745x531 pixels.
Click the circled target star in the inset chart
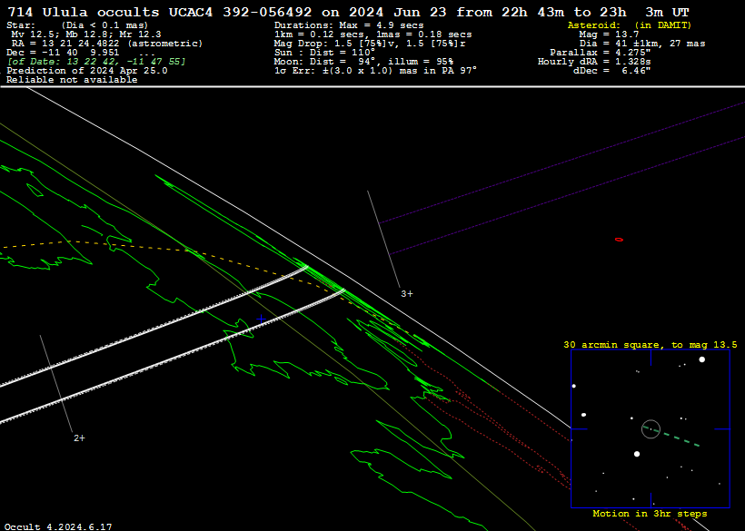(x=650, y=428)
